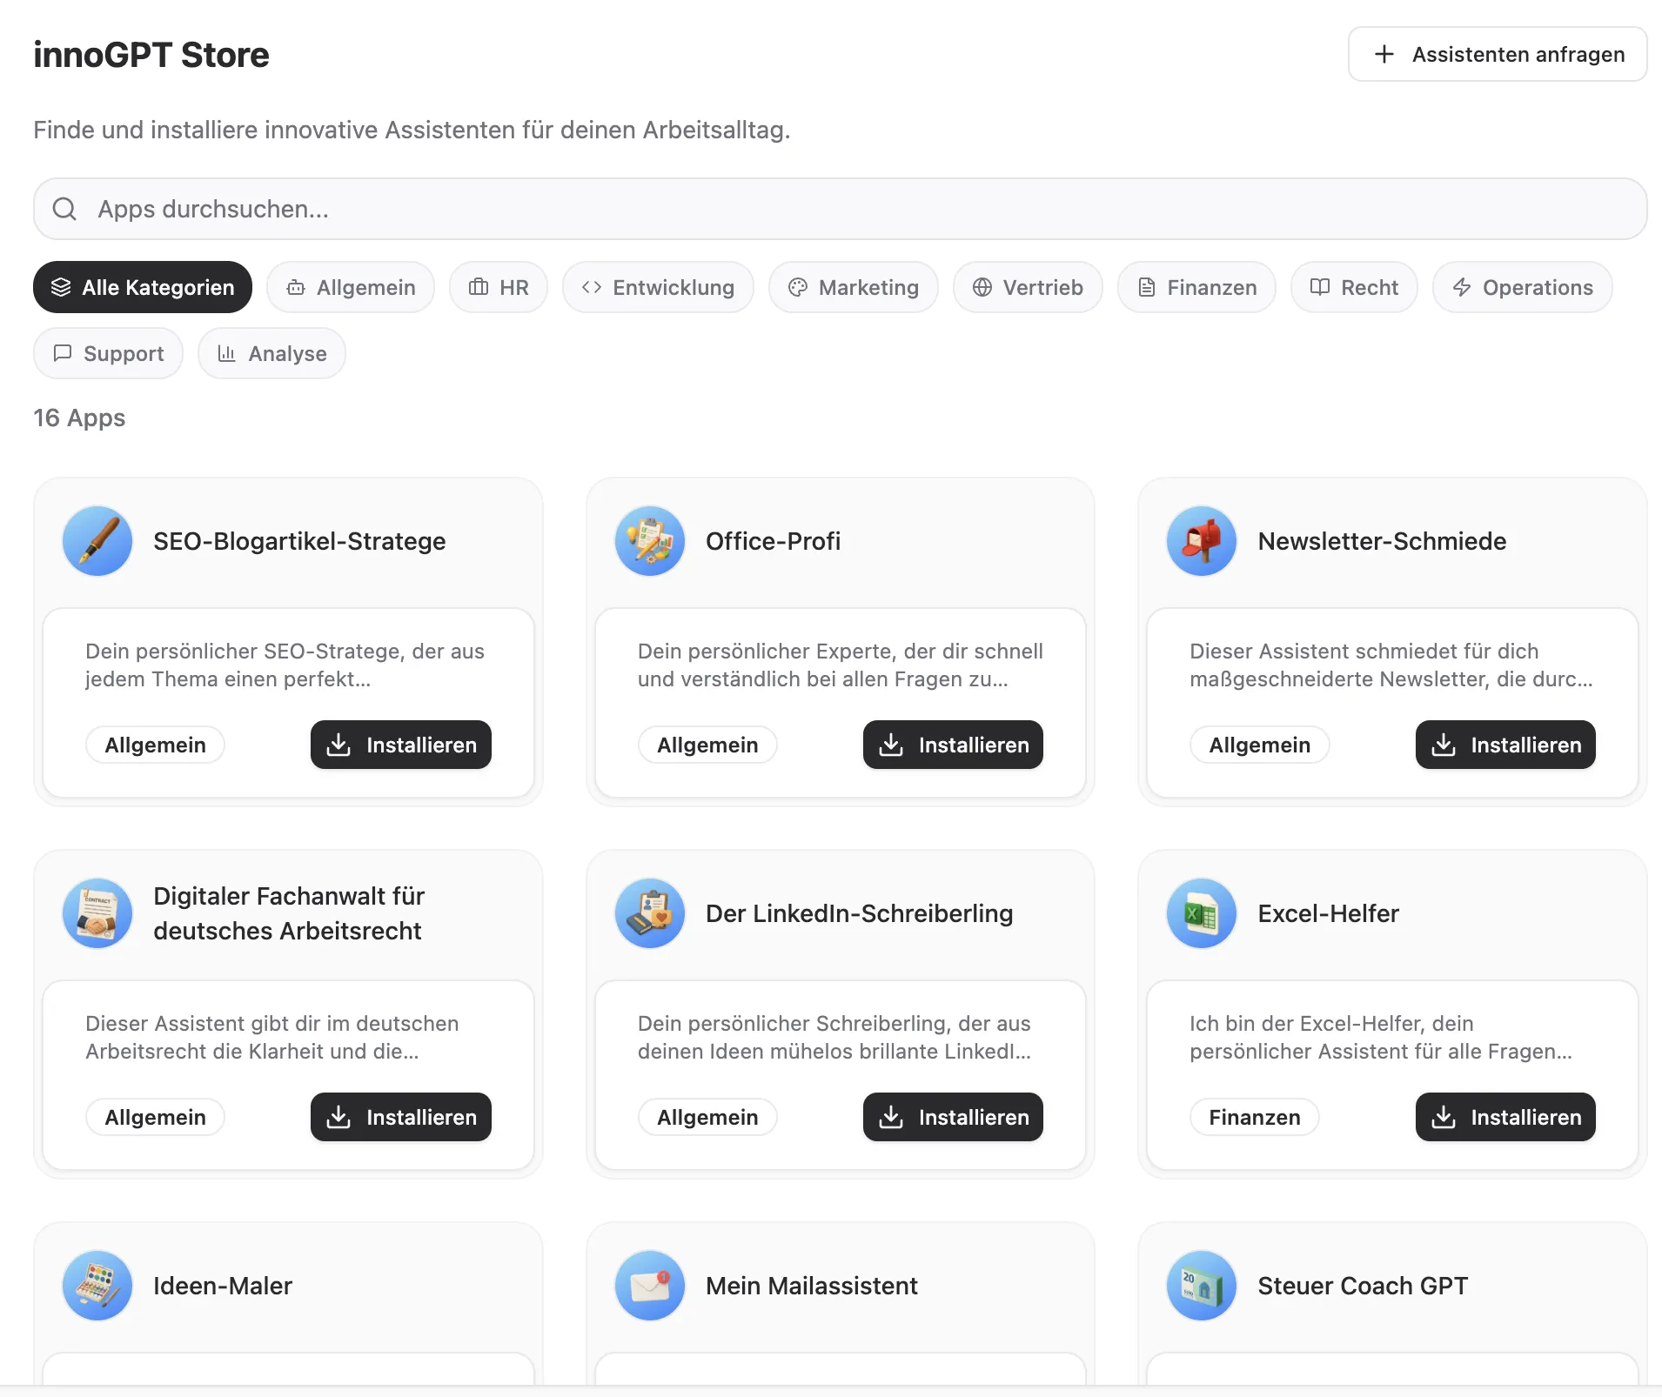Click the plus icon beside Assistenten anfragen
This screenshot has width=1662, height=1397.
(x=1384, y=54)
